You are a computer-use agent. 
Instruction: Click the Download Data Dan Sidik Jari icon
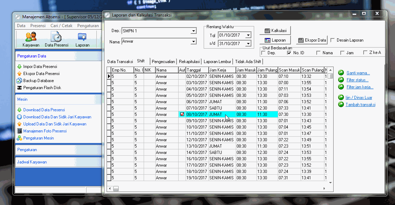coord(19,117)
